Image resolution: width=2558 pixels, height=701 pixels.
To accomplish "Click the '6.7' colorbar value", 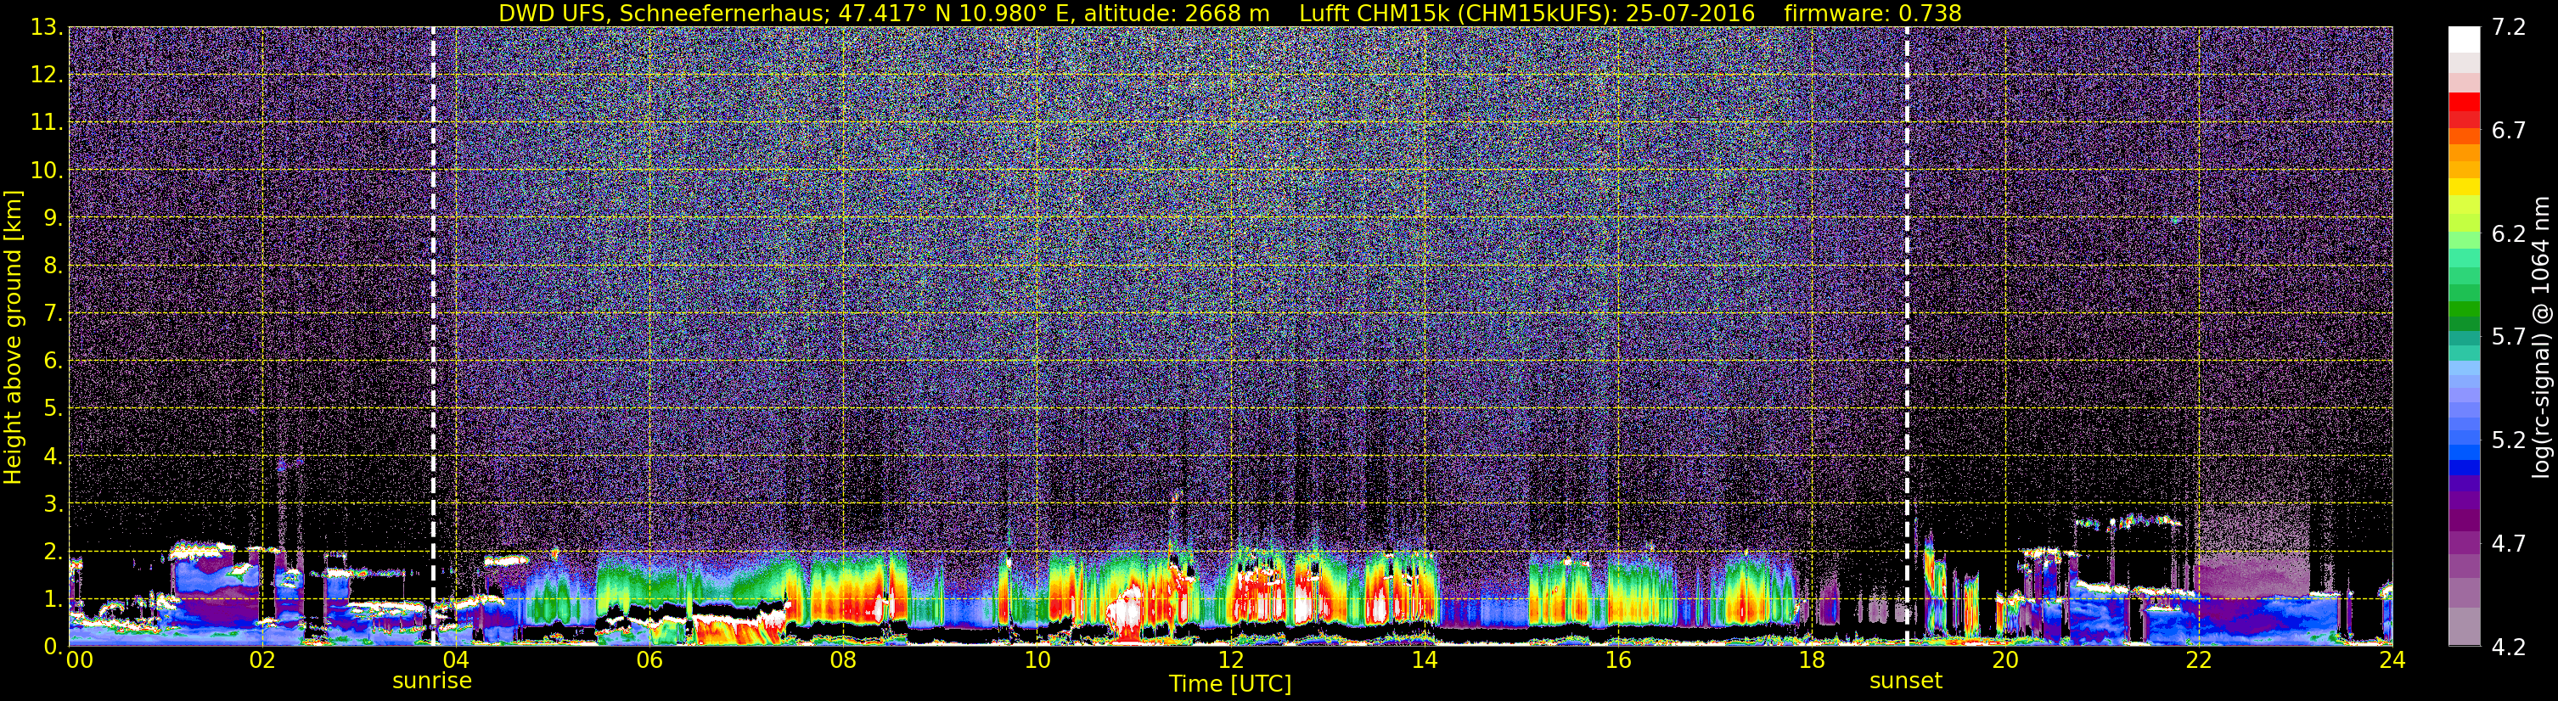I will (x=2509, y=131).
